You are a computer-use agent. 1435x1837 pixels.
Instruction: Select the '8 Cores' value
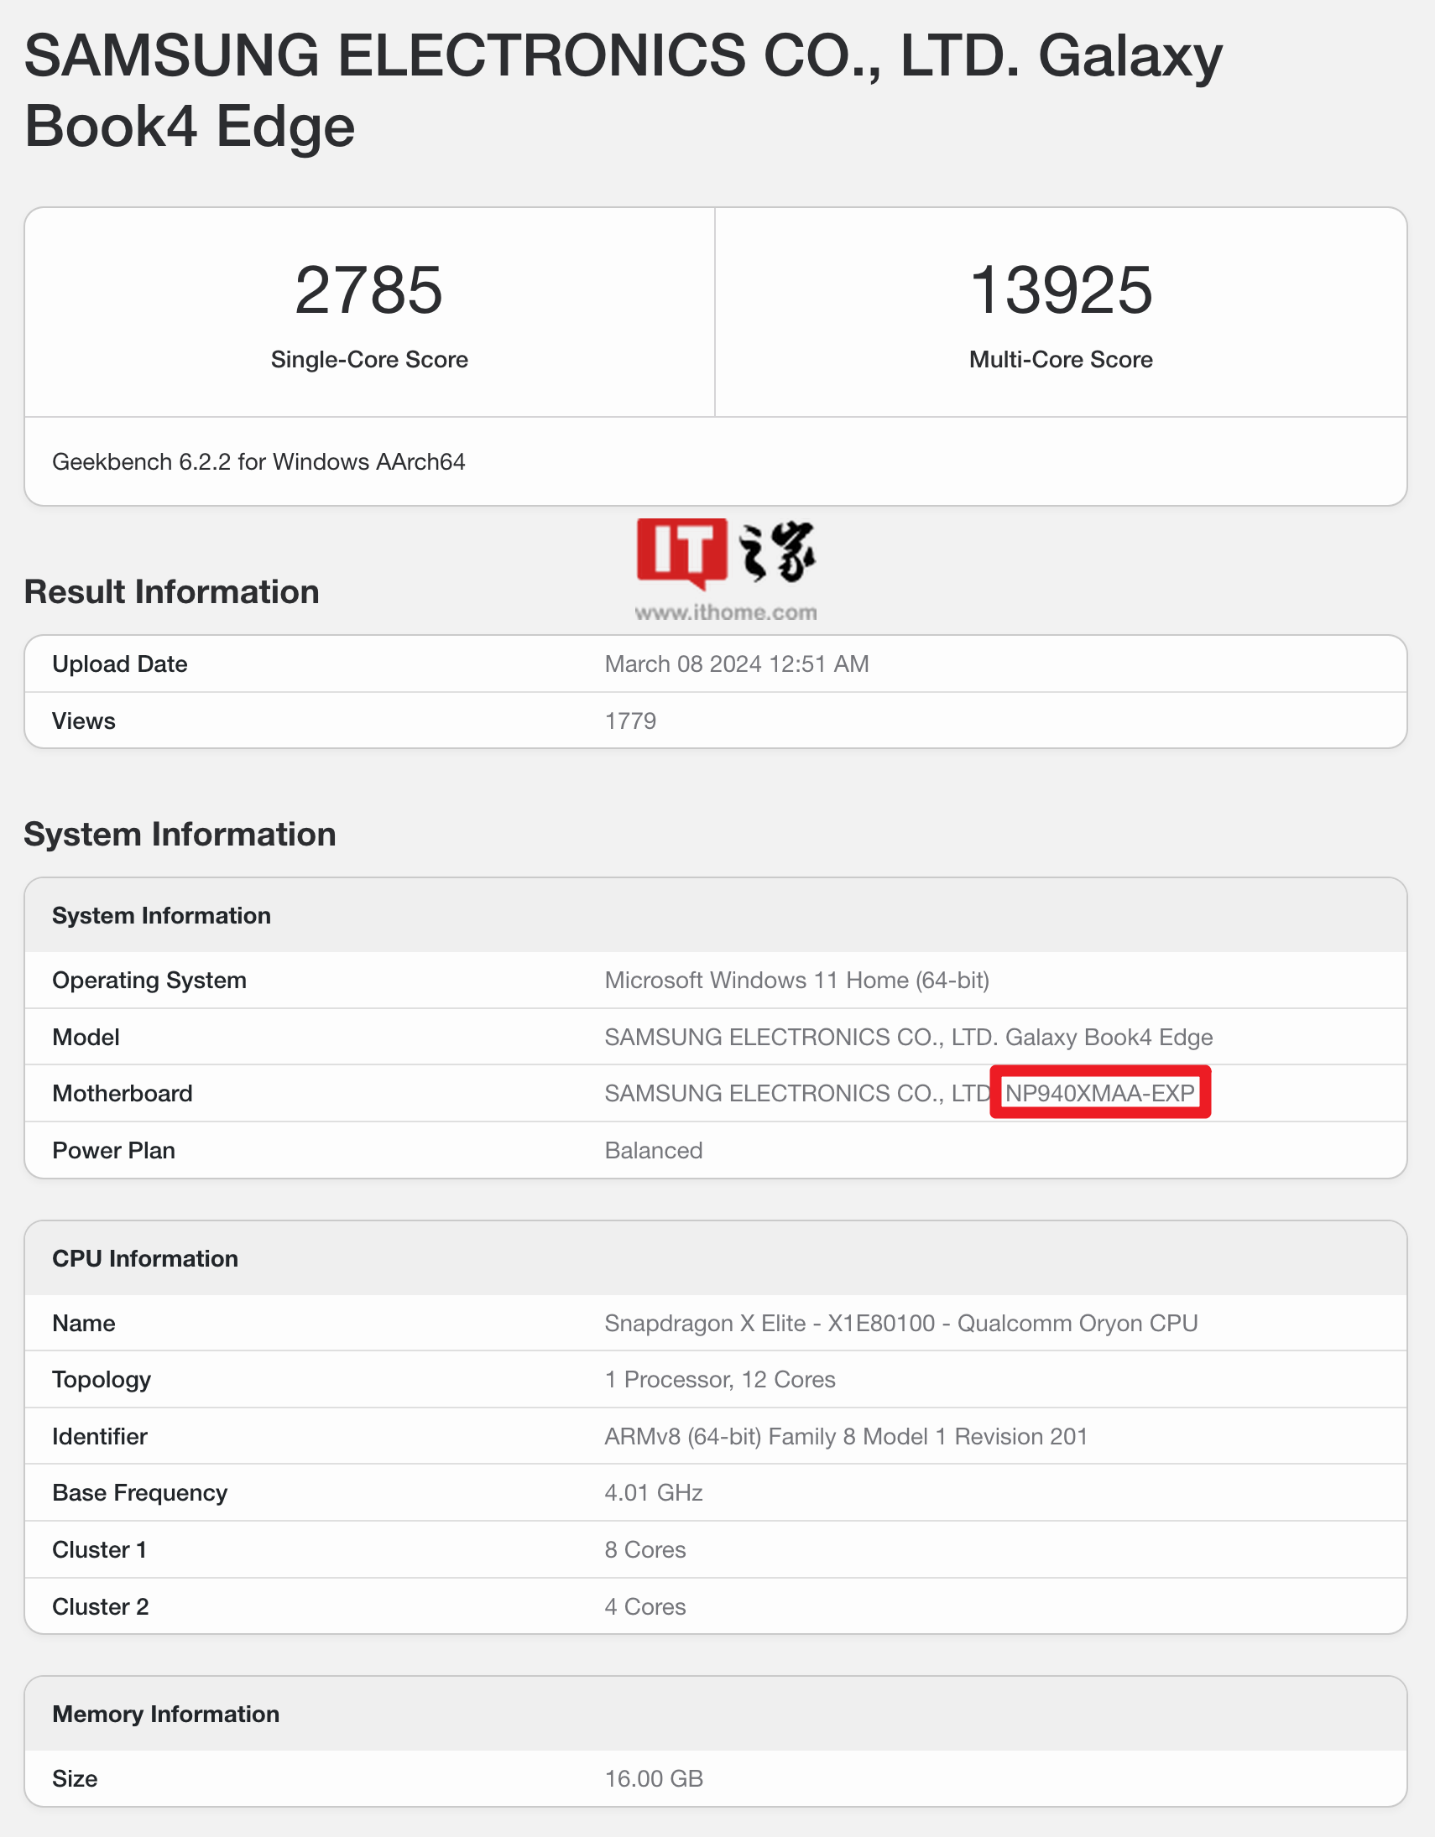[x=644, y=1550]
